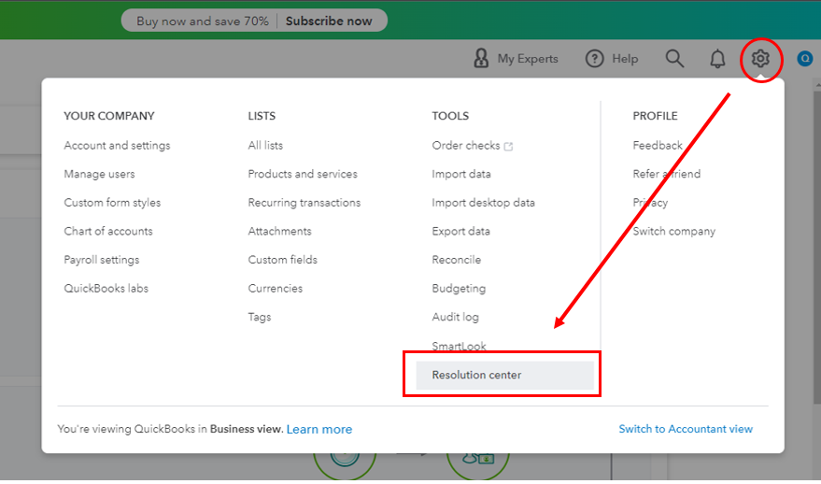Open Custom fields
Viewport: 821px width, 484px height.
(283, 260)
